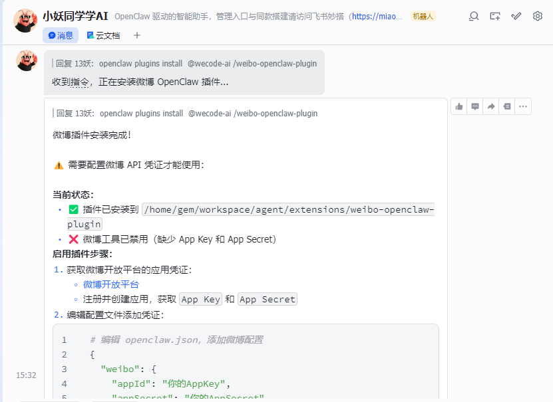
Task: Open more message actions via the ellipsis
Action: (522, 107)
